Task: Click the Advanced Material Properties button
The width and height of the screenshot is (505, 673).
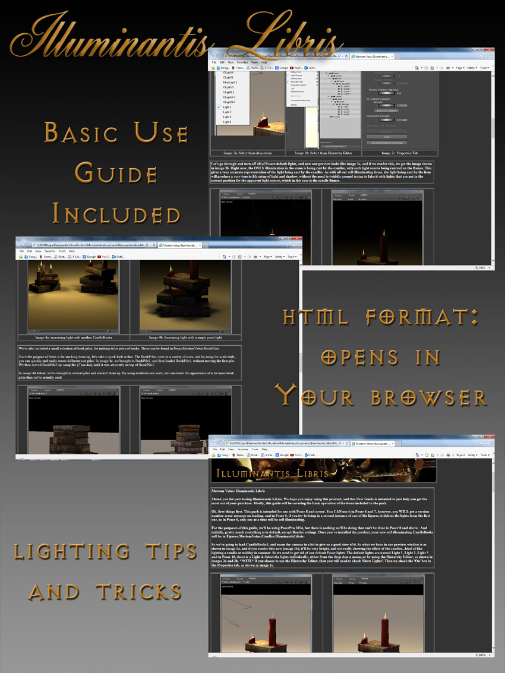Action: point(387,143)
